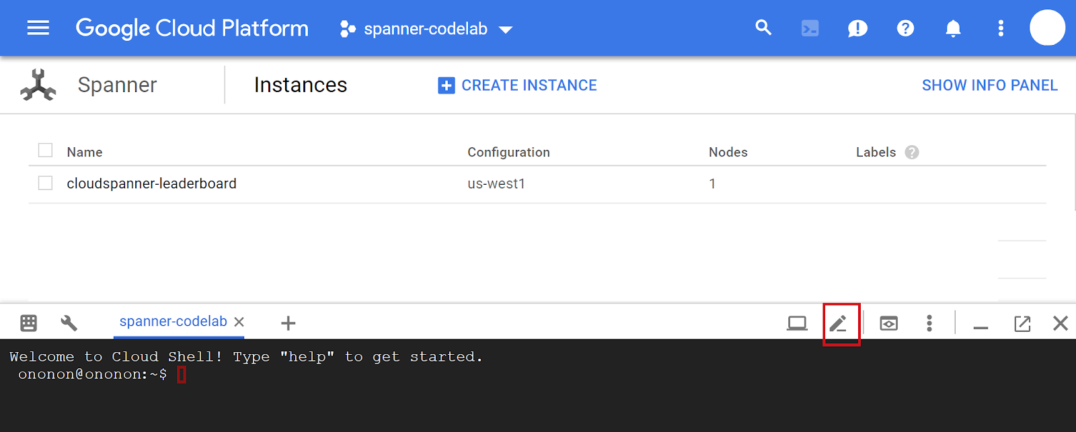The width and height of the screenshot is (1076, 432).
Task: Open the help question mark icon
Action: point(905,28)
